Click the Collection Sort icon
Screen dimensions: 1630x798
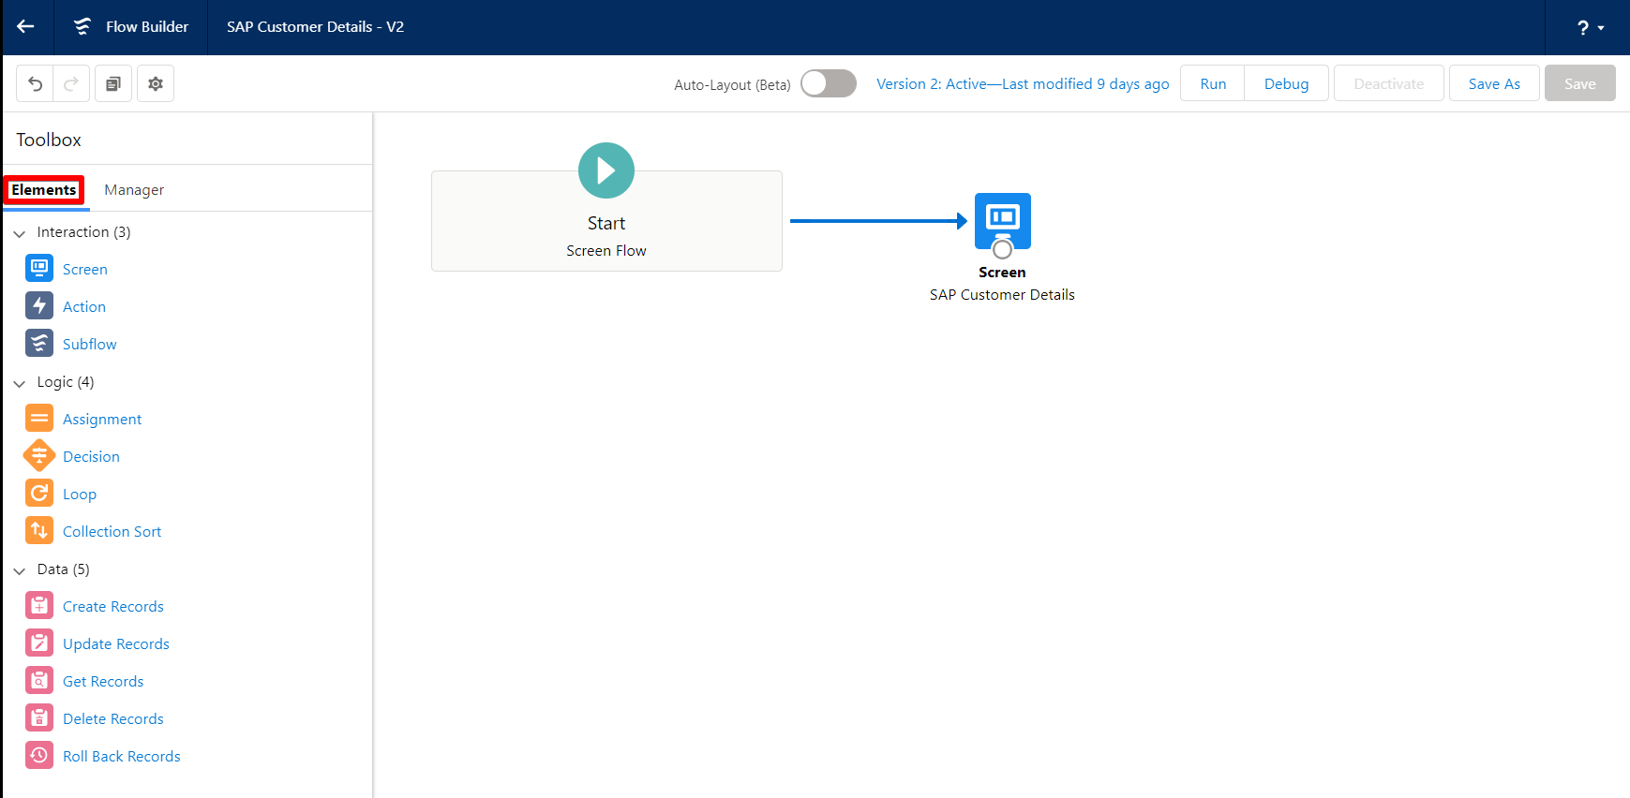(39, 531)
